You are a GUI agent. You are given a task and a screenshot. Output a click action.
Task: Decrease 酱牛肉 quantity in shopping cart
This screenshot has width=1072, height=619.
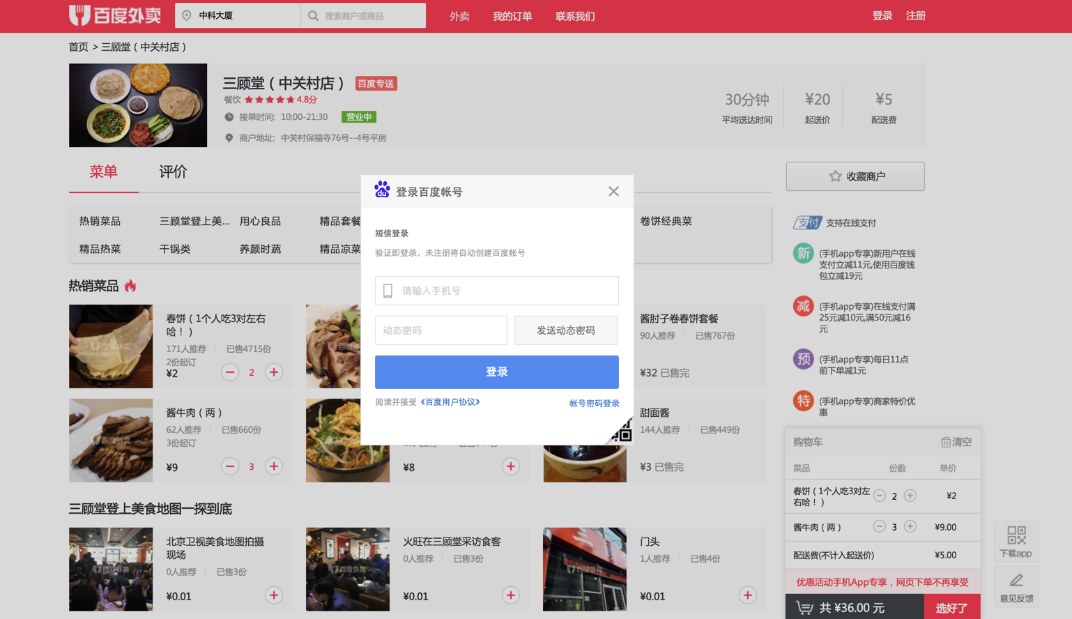click(x=880, y=526)
